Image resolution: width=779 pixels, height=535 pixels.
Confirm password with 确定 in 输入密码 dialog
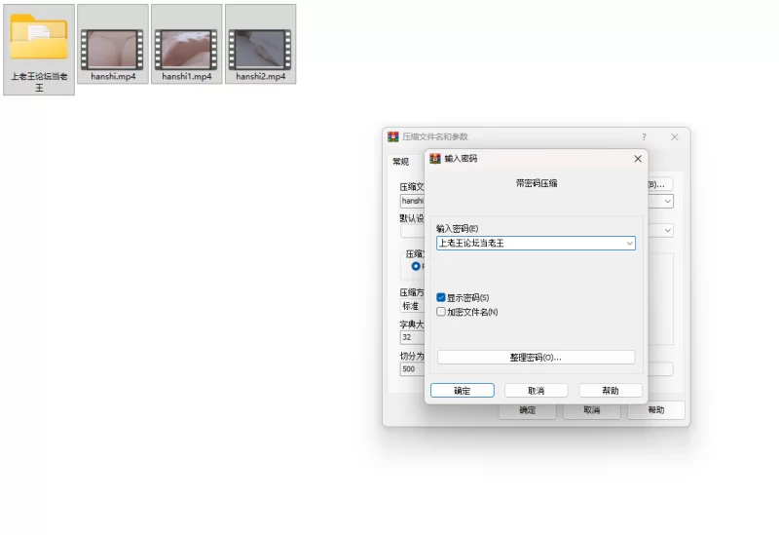coord(462,391)
